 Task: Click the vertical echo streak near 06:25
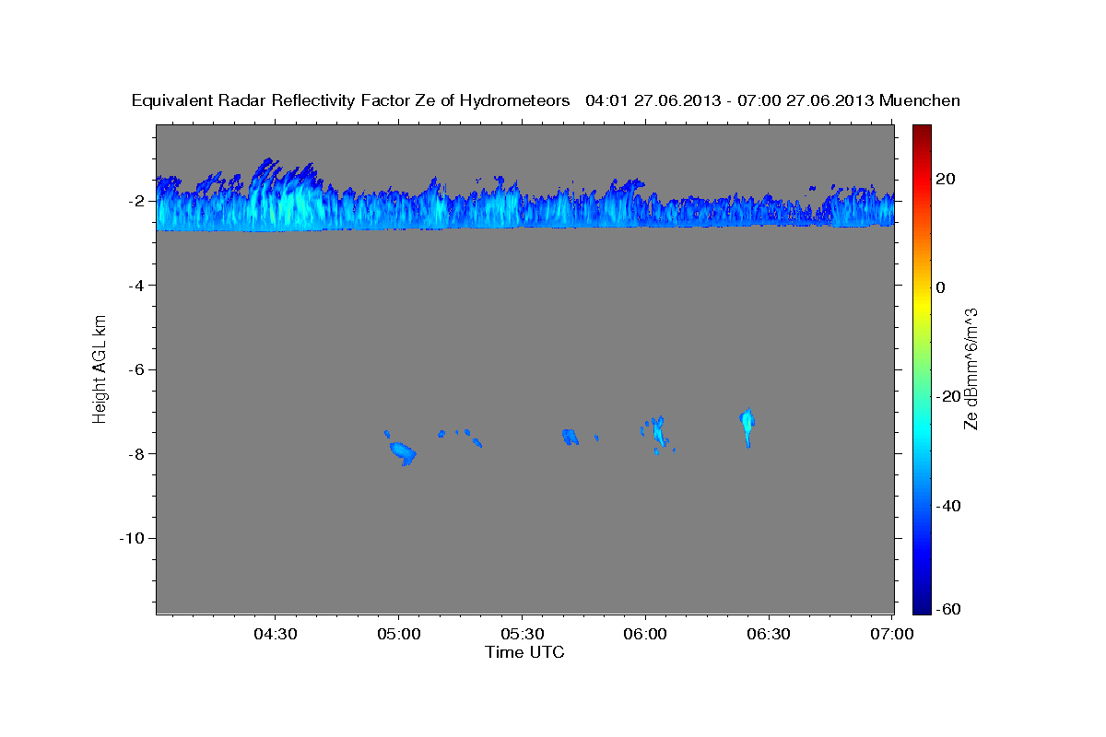(x=747, y=426)
